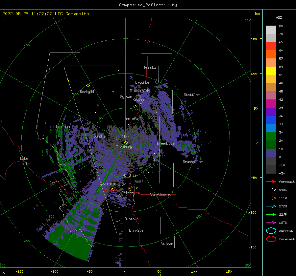296x276 pixels.
Task: Select the white 04DK arrow legend icon
Action: (x=271, y=190)
